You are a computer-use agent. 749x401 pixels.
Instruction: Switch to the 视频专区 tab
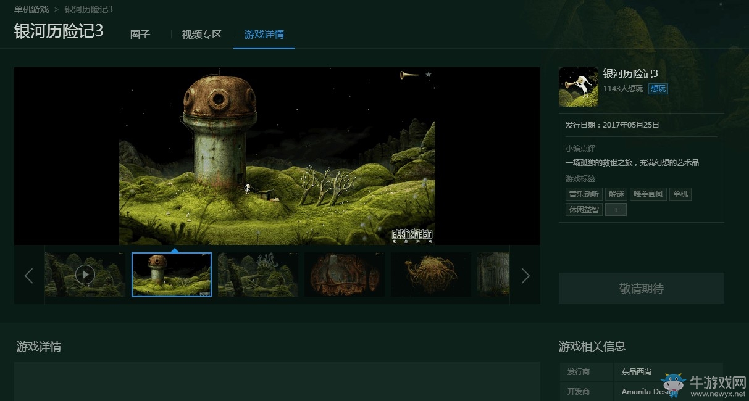pos(201,35)
